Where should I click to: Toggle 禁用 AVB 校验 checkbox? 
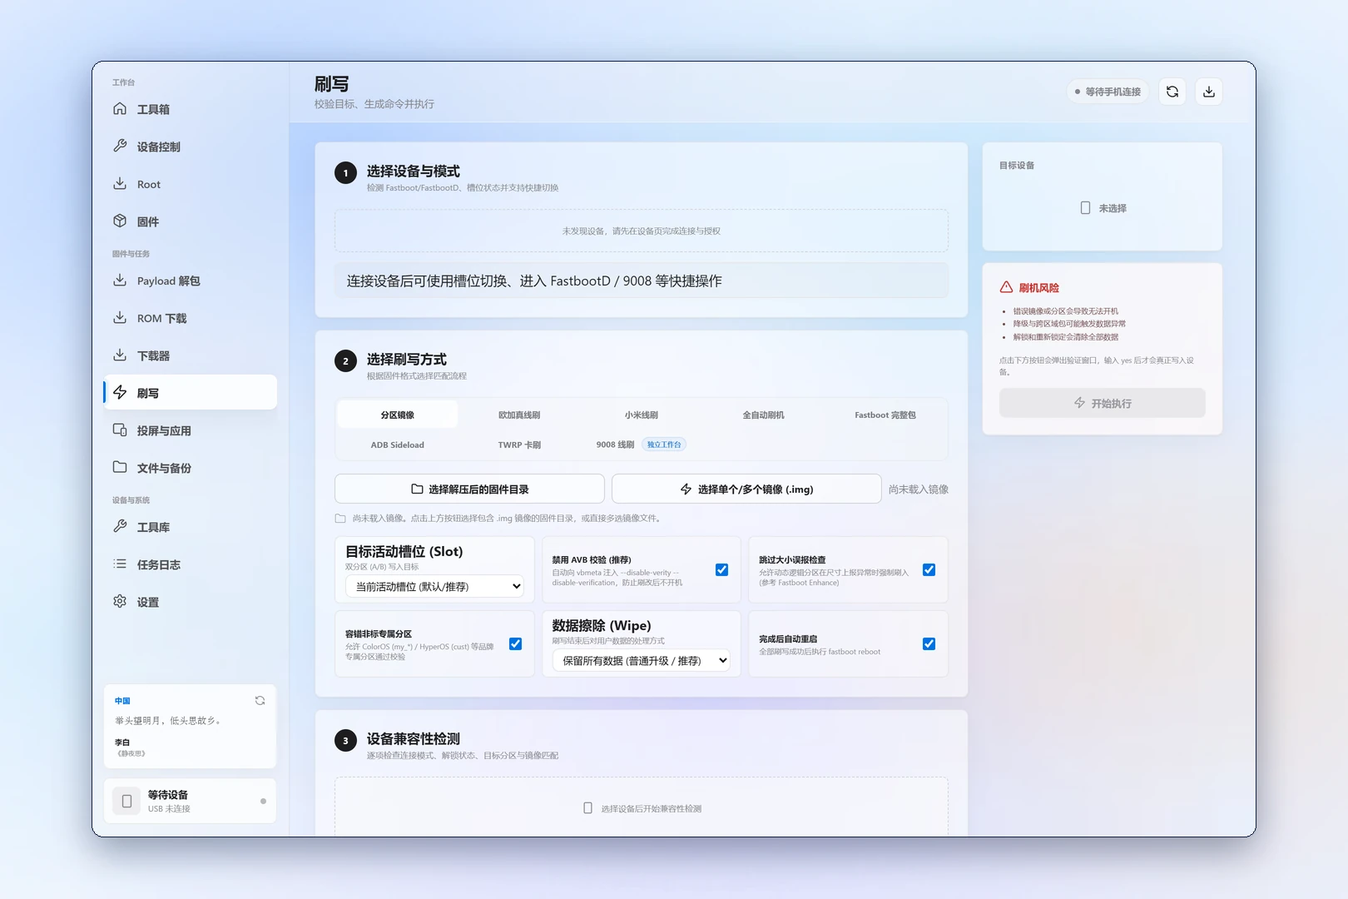click(721, 570)
